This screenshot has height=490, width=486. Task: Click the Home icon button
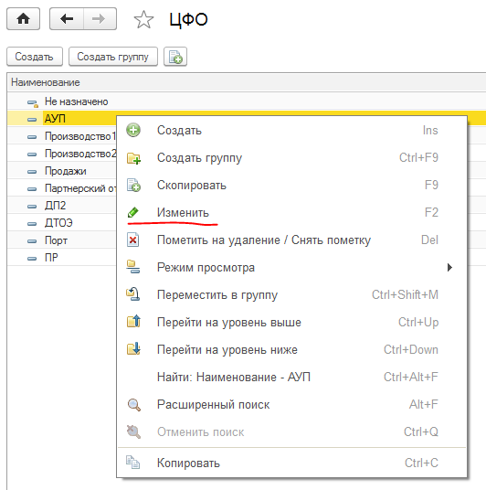tap(24, 19)
